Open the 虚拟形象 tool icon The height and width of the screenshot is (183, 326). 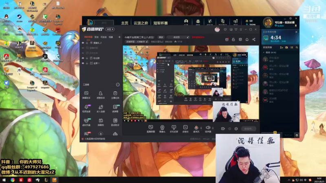(86, 122)
